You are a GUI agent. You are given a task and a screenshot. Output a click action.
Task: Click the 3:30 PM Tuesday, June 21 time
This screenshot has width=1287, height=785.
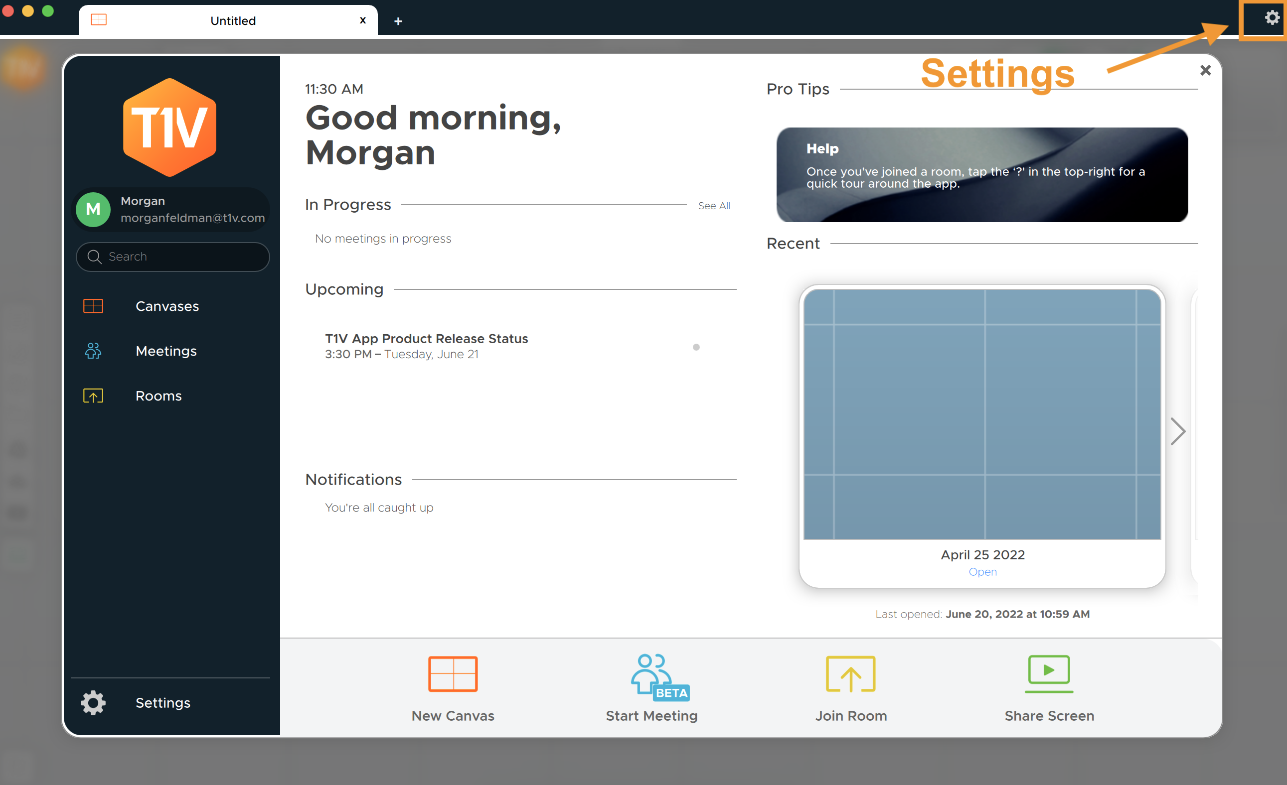click(x=401, y=355)
